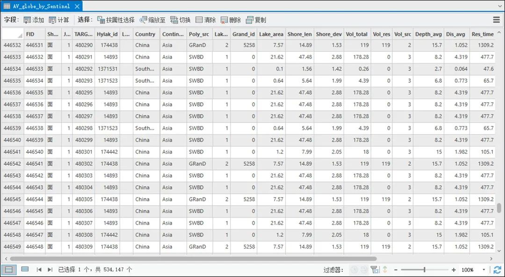Refresh the table
This screenshot has height=277, width=505.
[497, 270]
